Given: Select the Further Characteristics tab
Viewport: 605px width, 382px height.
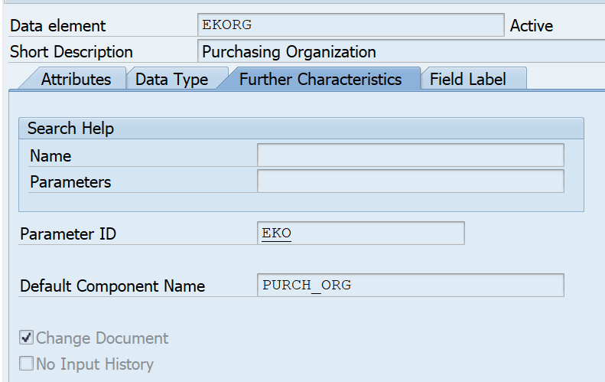Looking at the screenshot, I should click(320, 79).
